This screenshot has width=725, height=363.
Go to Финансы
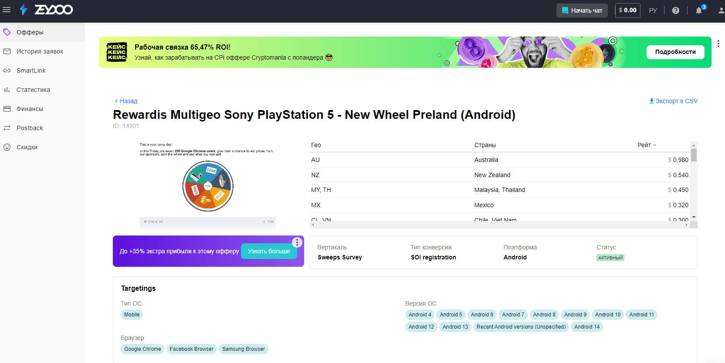[x=42, y=109]
